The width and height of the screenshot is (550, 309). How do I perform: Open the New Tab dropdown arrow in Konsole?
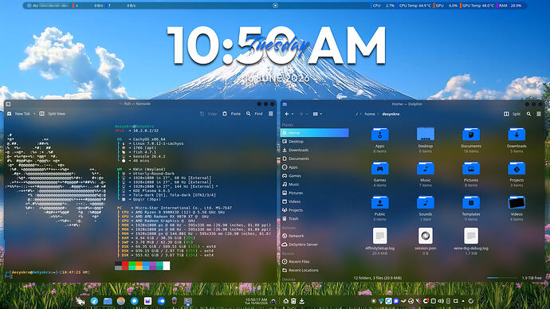click(x=34, y=114)
